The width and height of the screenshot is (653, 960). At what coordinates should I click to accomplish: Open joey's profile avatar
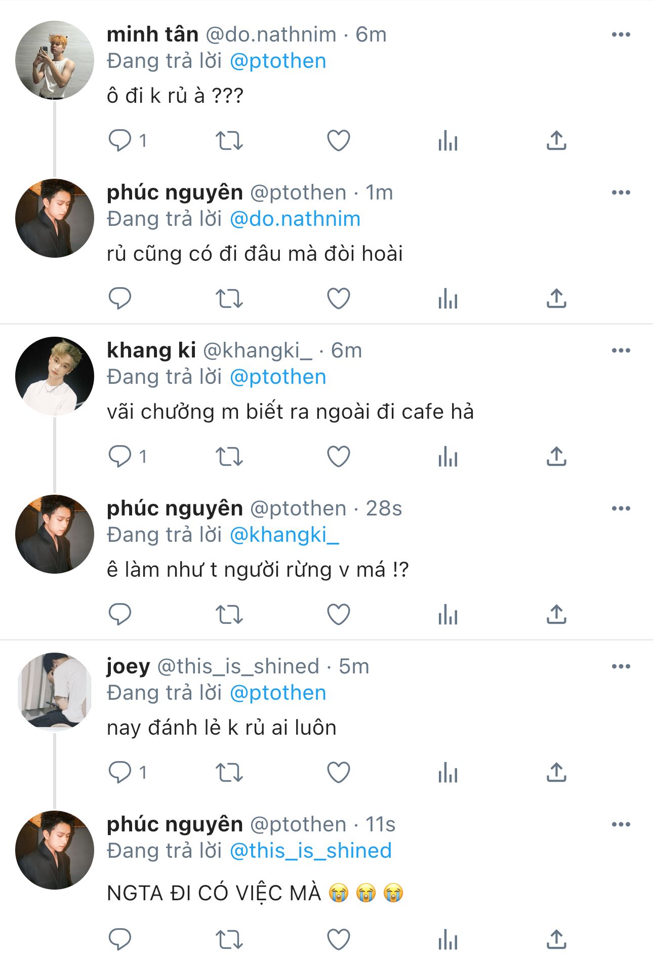(55, 692)
